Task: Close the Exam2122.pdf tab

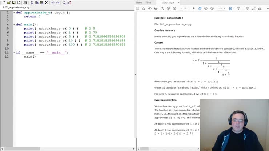Action: [x=178, y=3]
